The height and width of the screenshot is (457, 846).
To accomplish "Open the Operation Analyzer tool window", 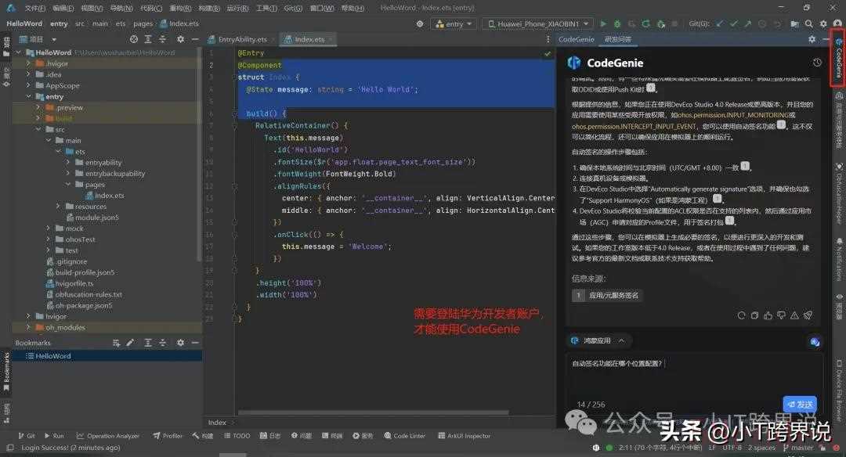I will click(108, 436).
